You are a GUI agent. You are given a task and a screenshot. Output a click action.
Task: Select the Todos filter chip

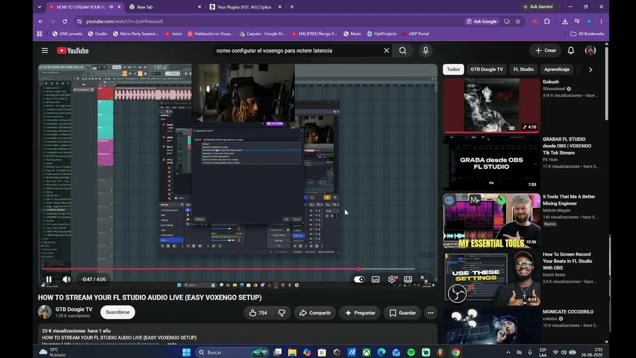point(453,70)
